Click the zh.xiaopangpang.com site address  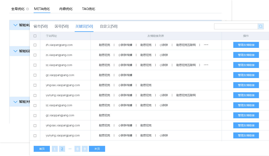click(59, 45)
